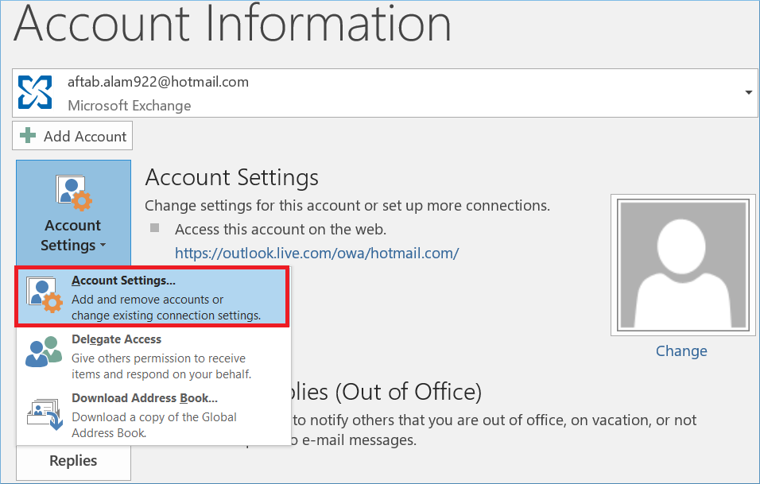Screen dimensions: 760x484
Task: Choose the Download Address Book... menu entry
Action: point(153,415)
